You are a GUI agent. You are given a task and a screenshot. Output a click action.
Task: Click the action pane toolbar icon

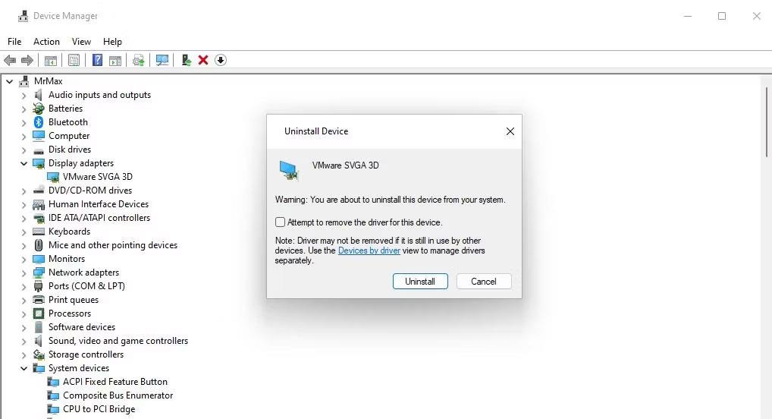(115, 60)
